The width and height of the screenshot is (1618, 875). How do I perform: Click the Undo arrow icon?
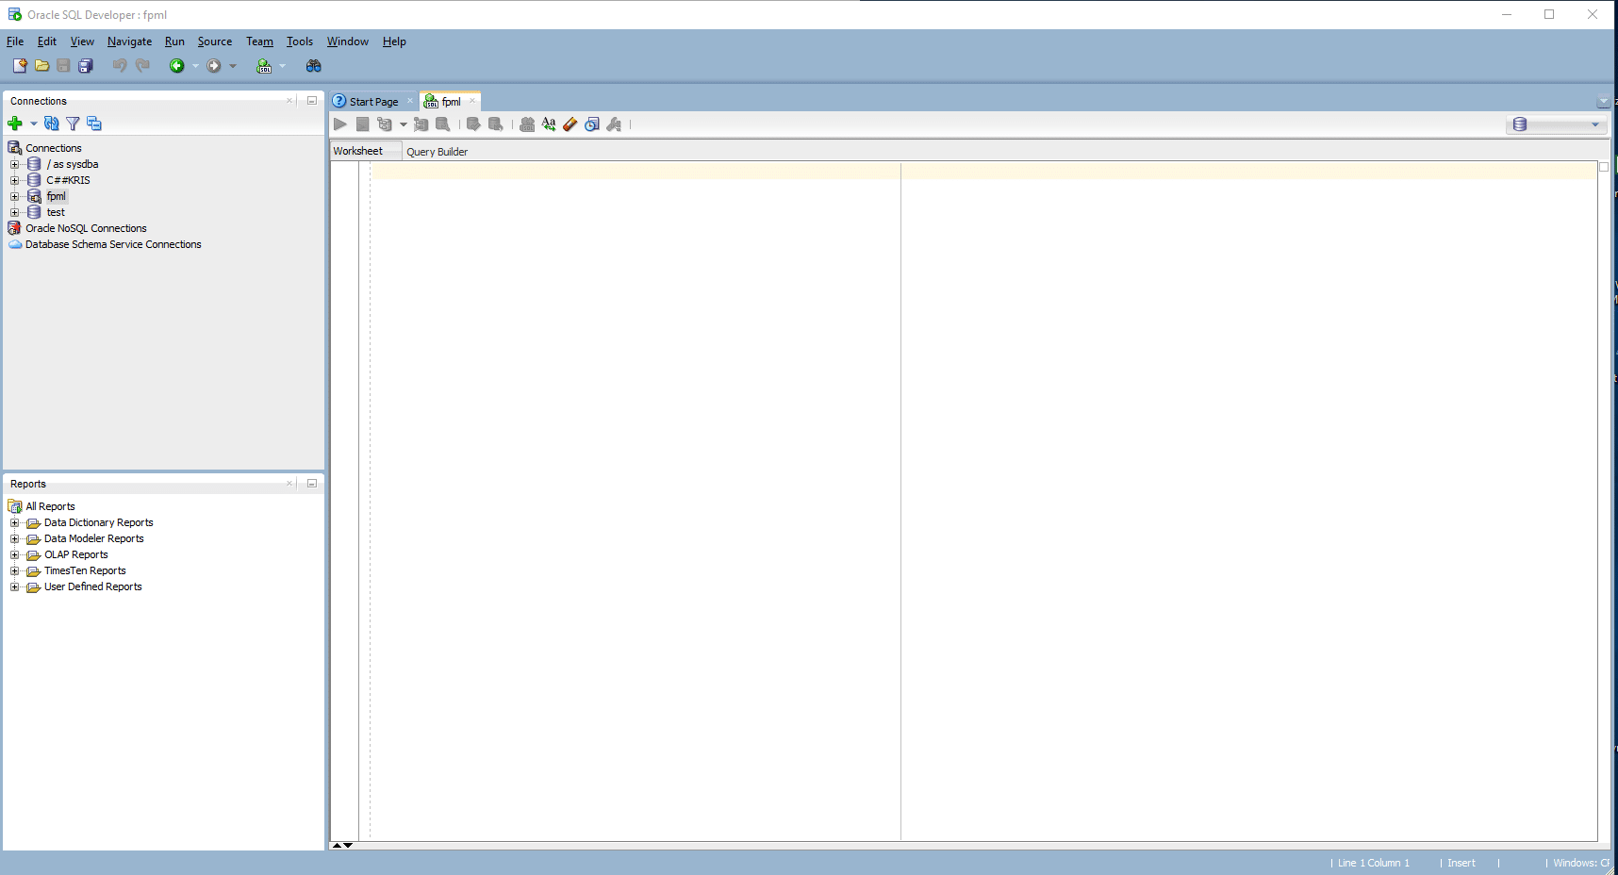[x=119, y=66]
